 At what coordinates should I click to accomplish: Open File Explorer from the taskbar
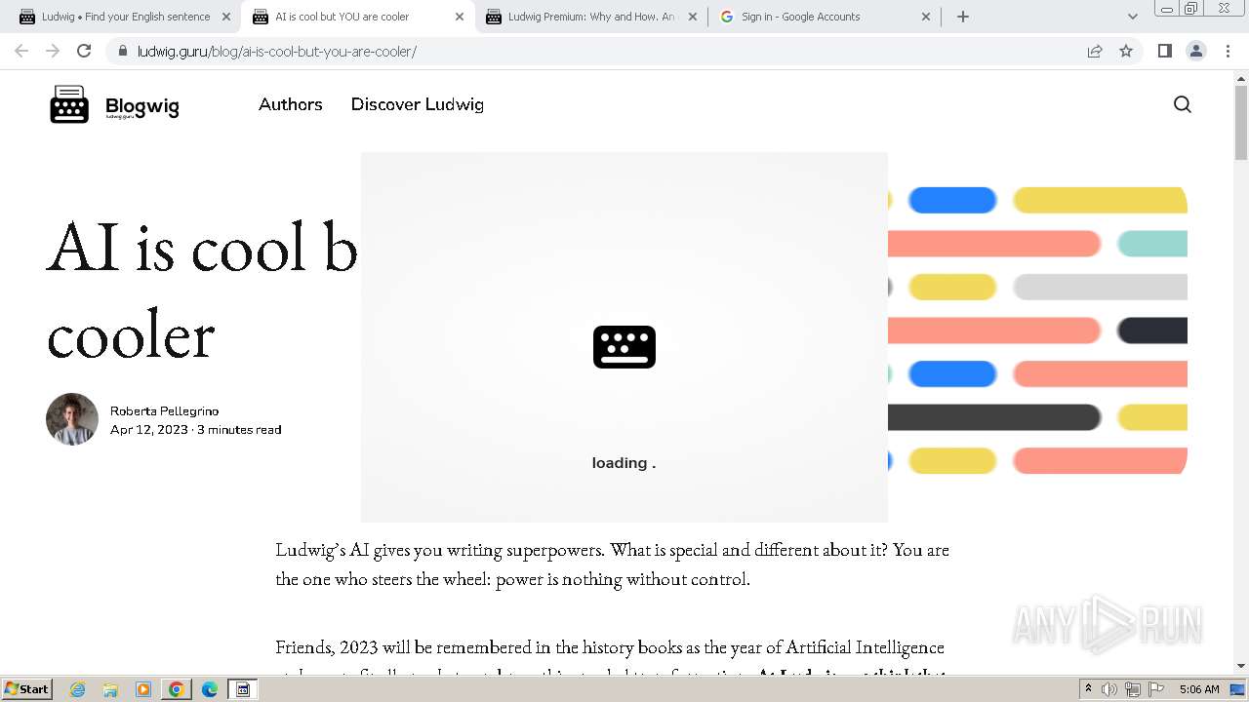[x=110, y=689]
